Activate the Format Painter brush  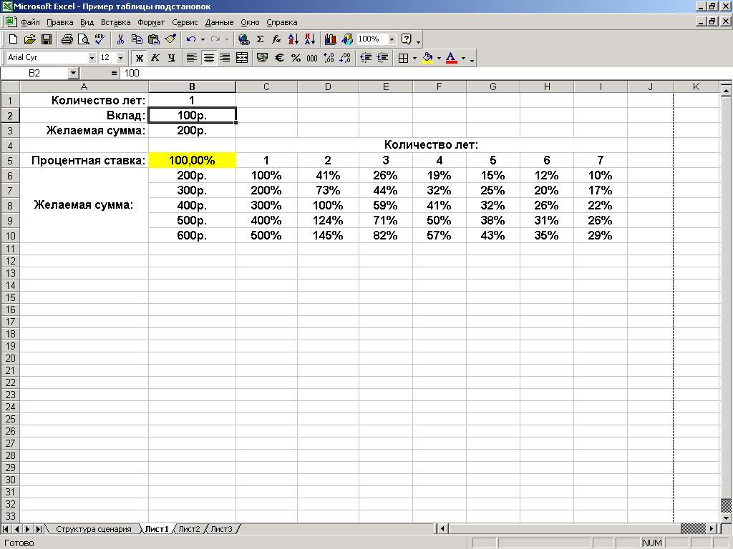click(170, 39)
